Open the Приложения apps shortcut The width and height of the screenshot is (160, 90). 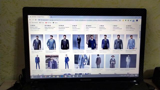tap(34, 22)
